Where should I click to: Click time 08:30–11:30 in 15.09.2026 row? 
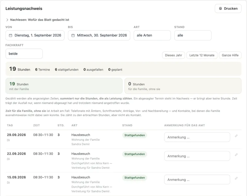click(x=43, y=177)
